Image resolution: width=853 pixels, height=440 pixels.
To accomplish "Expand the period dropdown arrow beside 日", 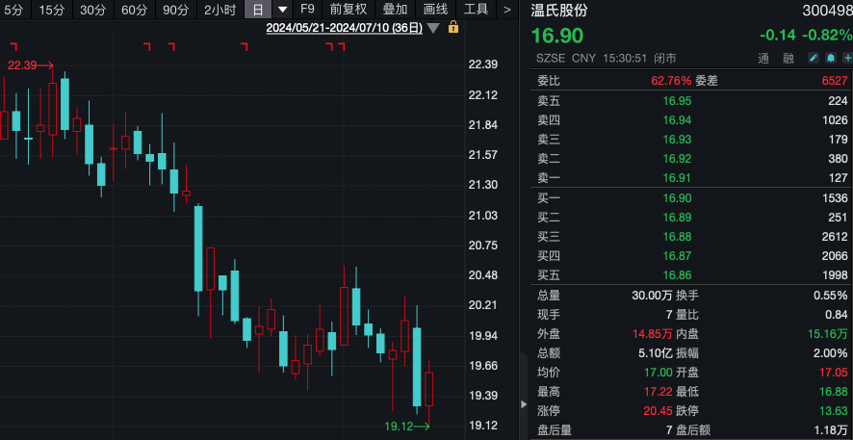I will (282, 10).
